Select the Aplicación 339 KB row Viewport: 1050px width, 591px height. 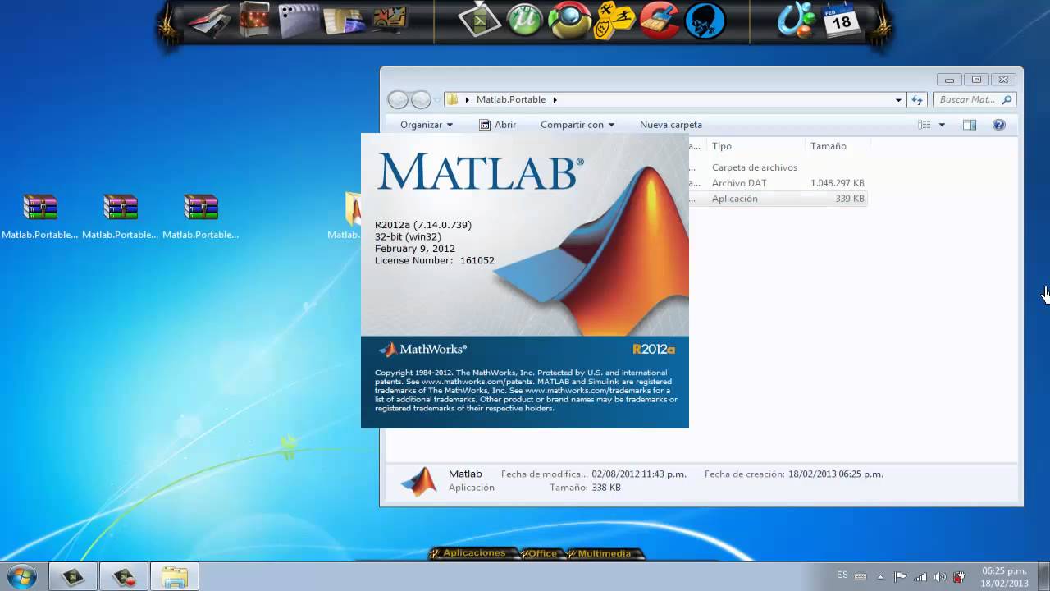click(778, 199)
